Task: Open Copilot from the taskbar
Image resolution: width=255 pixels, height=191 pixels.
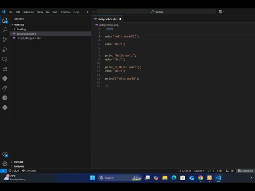Action: (156, 178)
